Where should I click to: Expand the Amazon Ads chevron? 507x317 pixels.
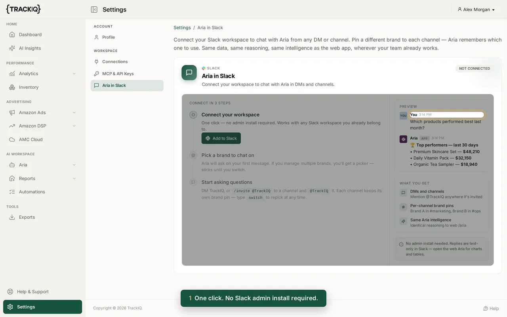click(x=74, y=113)
